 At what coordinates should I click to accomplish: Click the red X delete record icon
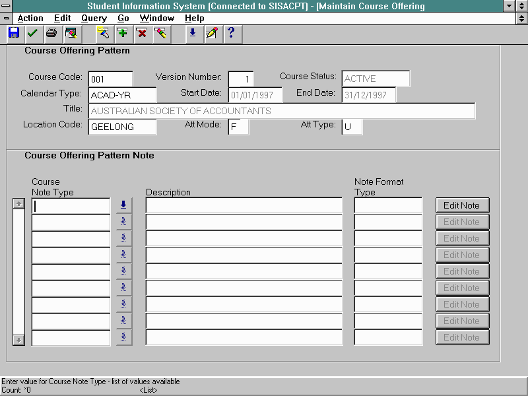point(141,33)
